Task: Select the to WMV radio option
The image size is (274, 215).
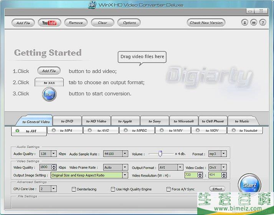Action: pyautogui.click(x=162, y=131)
